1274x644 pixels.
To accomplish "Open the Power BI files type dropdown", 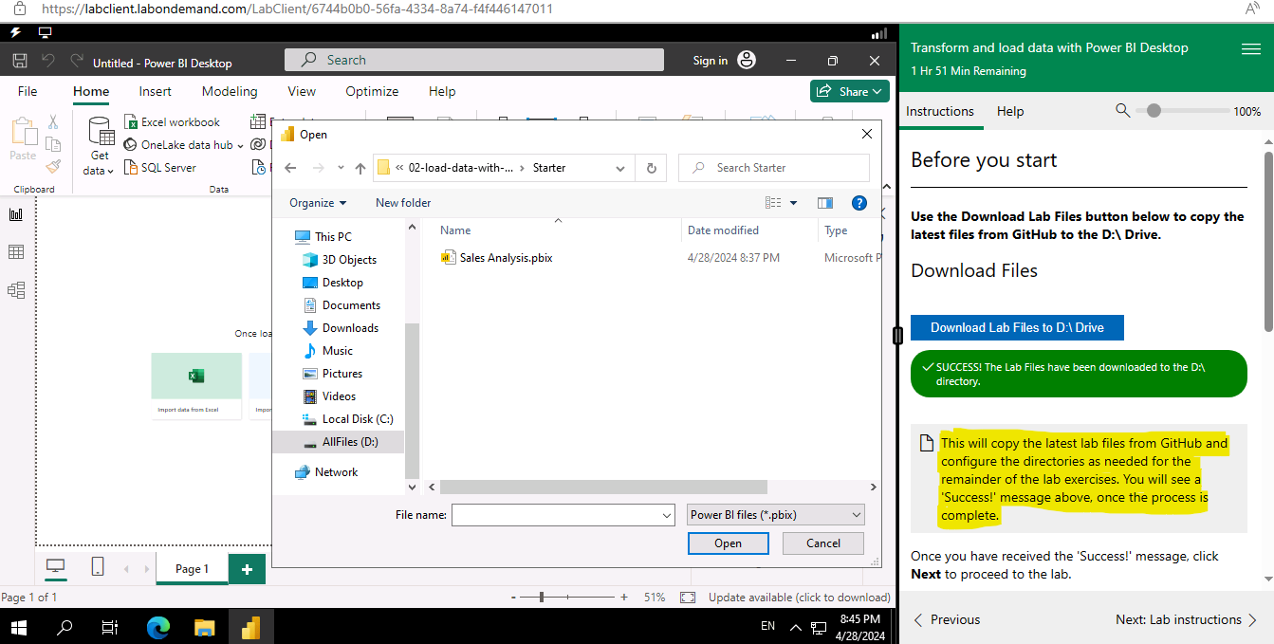I will coord(776,515).
